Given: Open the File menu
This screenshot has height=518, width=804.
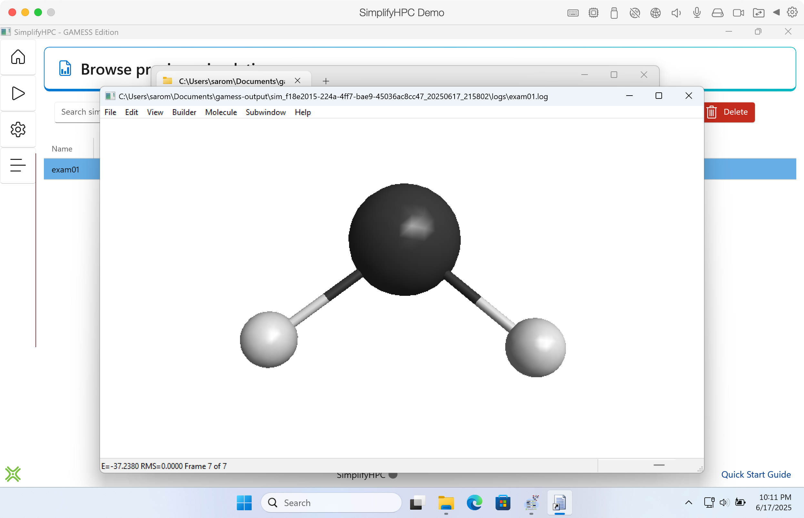Looking at the screenshot, I should click(x=110, y=112).
